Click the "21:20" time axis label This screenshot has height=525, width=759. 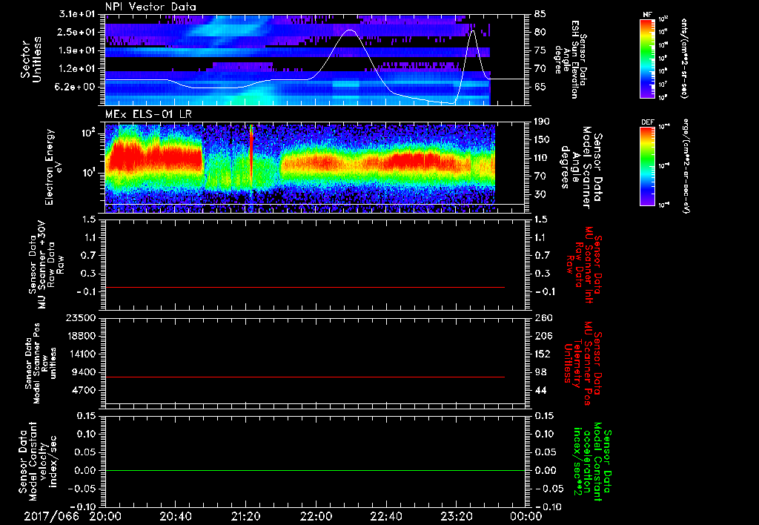tap(245, 516)
